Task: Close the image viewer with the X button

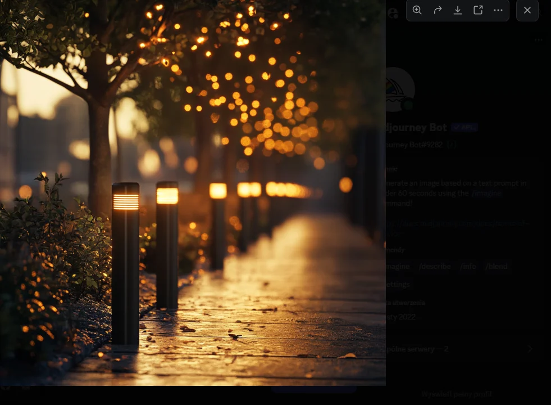Action: (527, 10)
